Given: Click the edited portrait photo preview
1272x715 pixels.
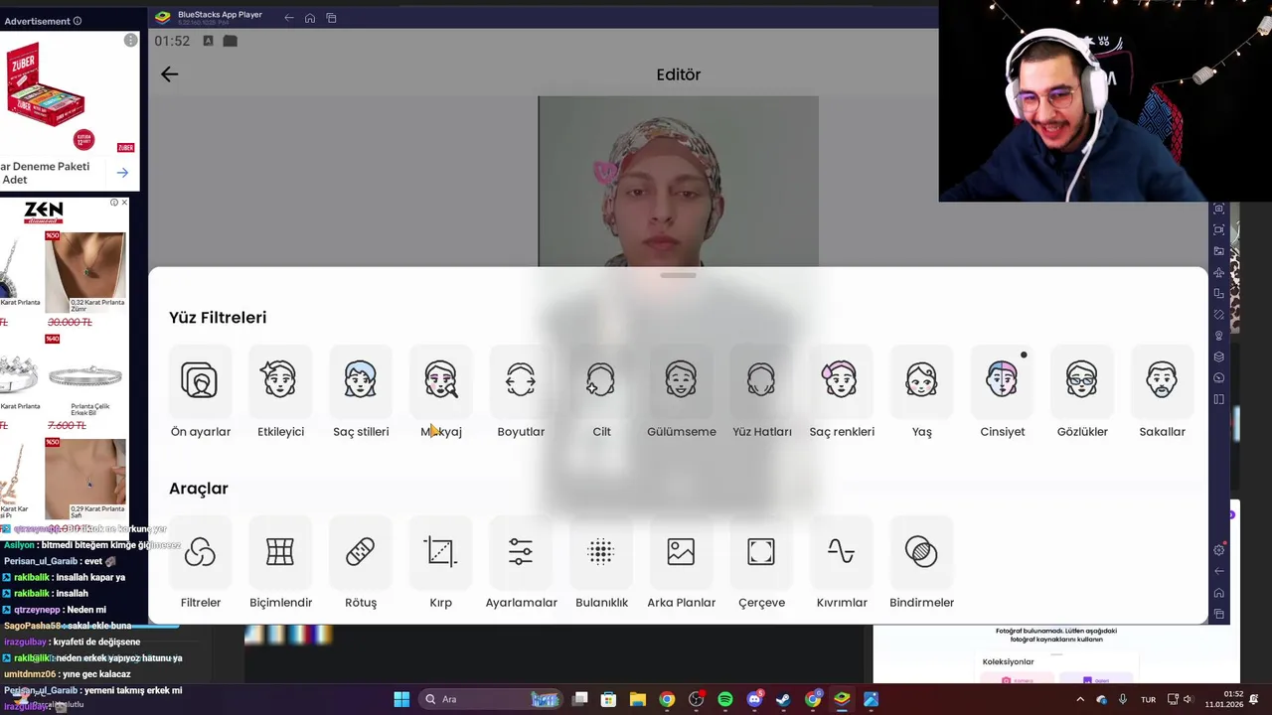Looking at the screenshot, I should [679, 182].
